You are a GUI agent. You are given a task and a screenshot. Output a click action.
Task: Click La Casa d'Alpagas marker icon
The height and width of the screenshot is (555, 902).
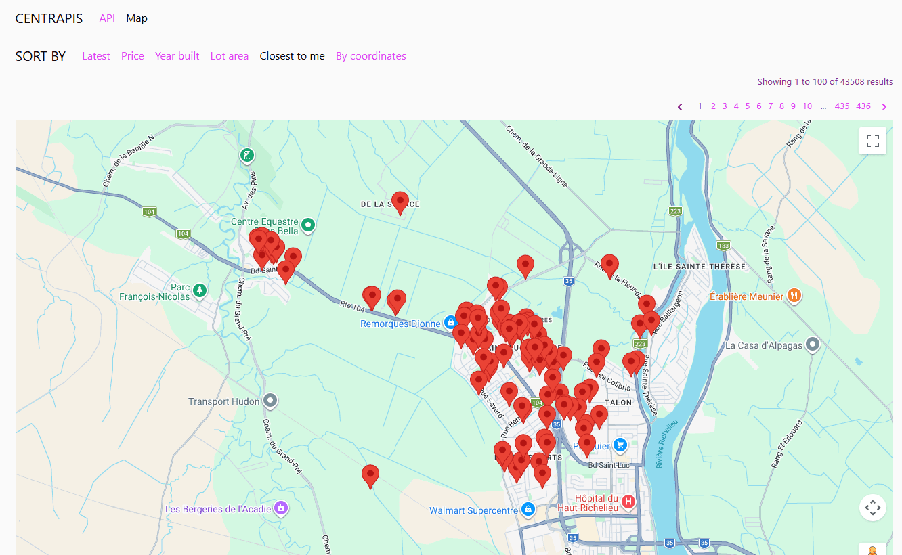(813, 345)
